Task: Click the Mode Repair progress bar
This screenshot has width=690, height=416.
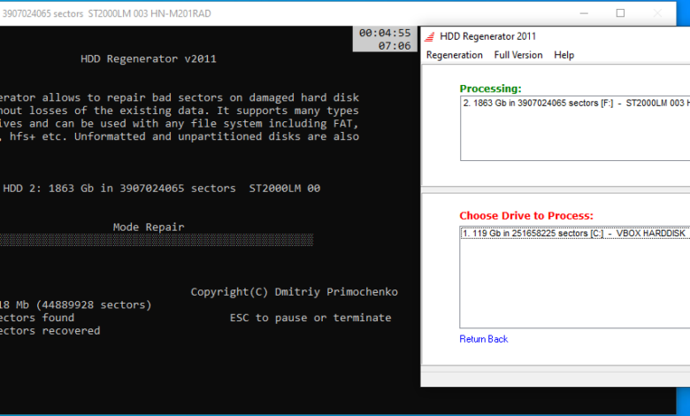Action: 157,240
